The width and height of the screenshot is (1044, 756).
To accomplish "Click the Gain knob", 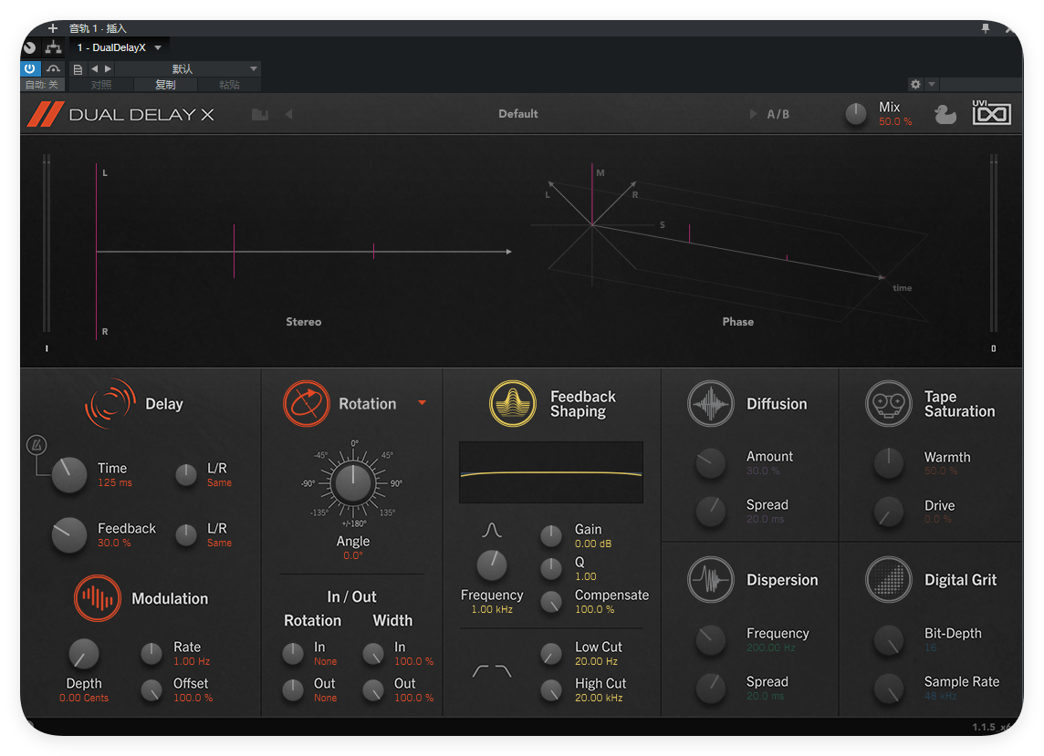I will (x=550, y=535).
